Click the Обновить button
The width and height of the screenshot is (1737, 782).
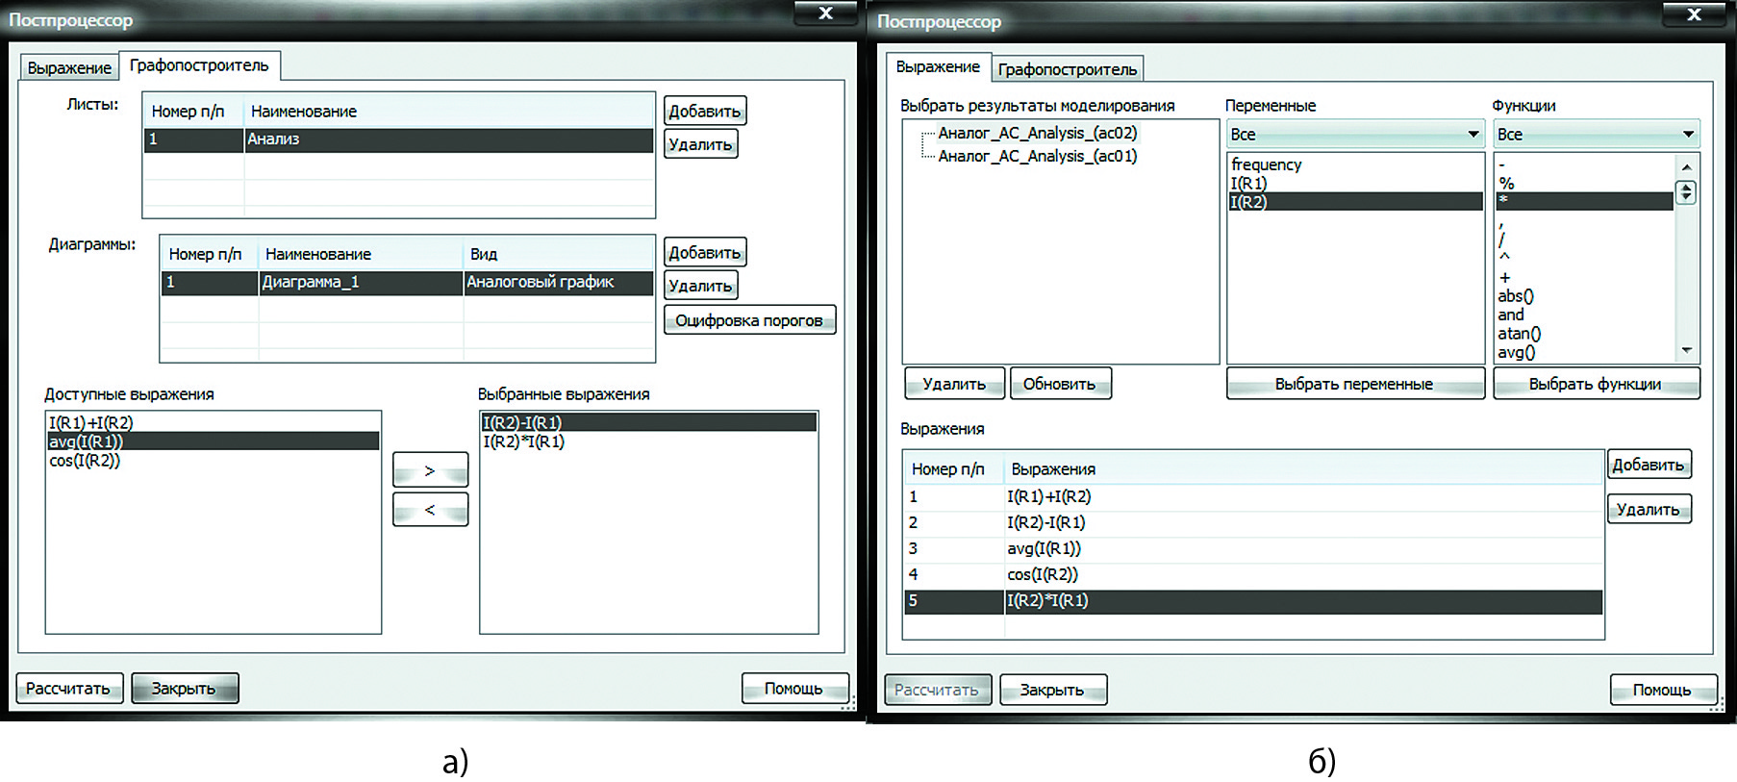[x=1059, y=384]
